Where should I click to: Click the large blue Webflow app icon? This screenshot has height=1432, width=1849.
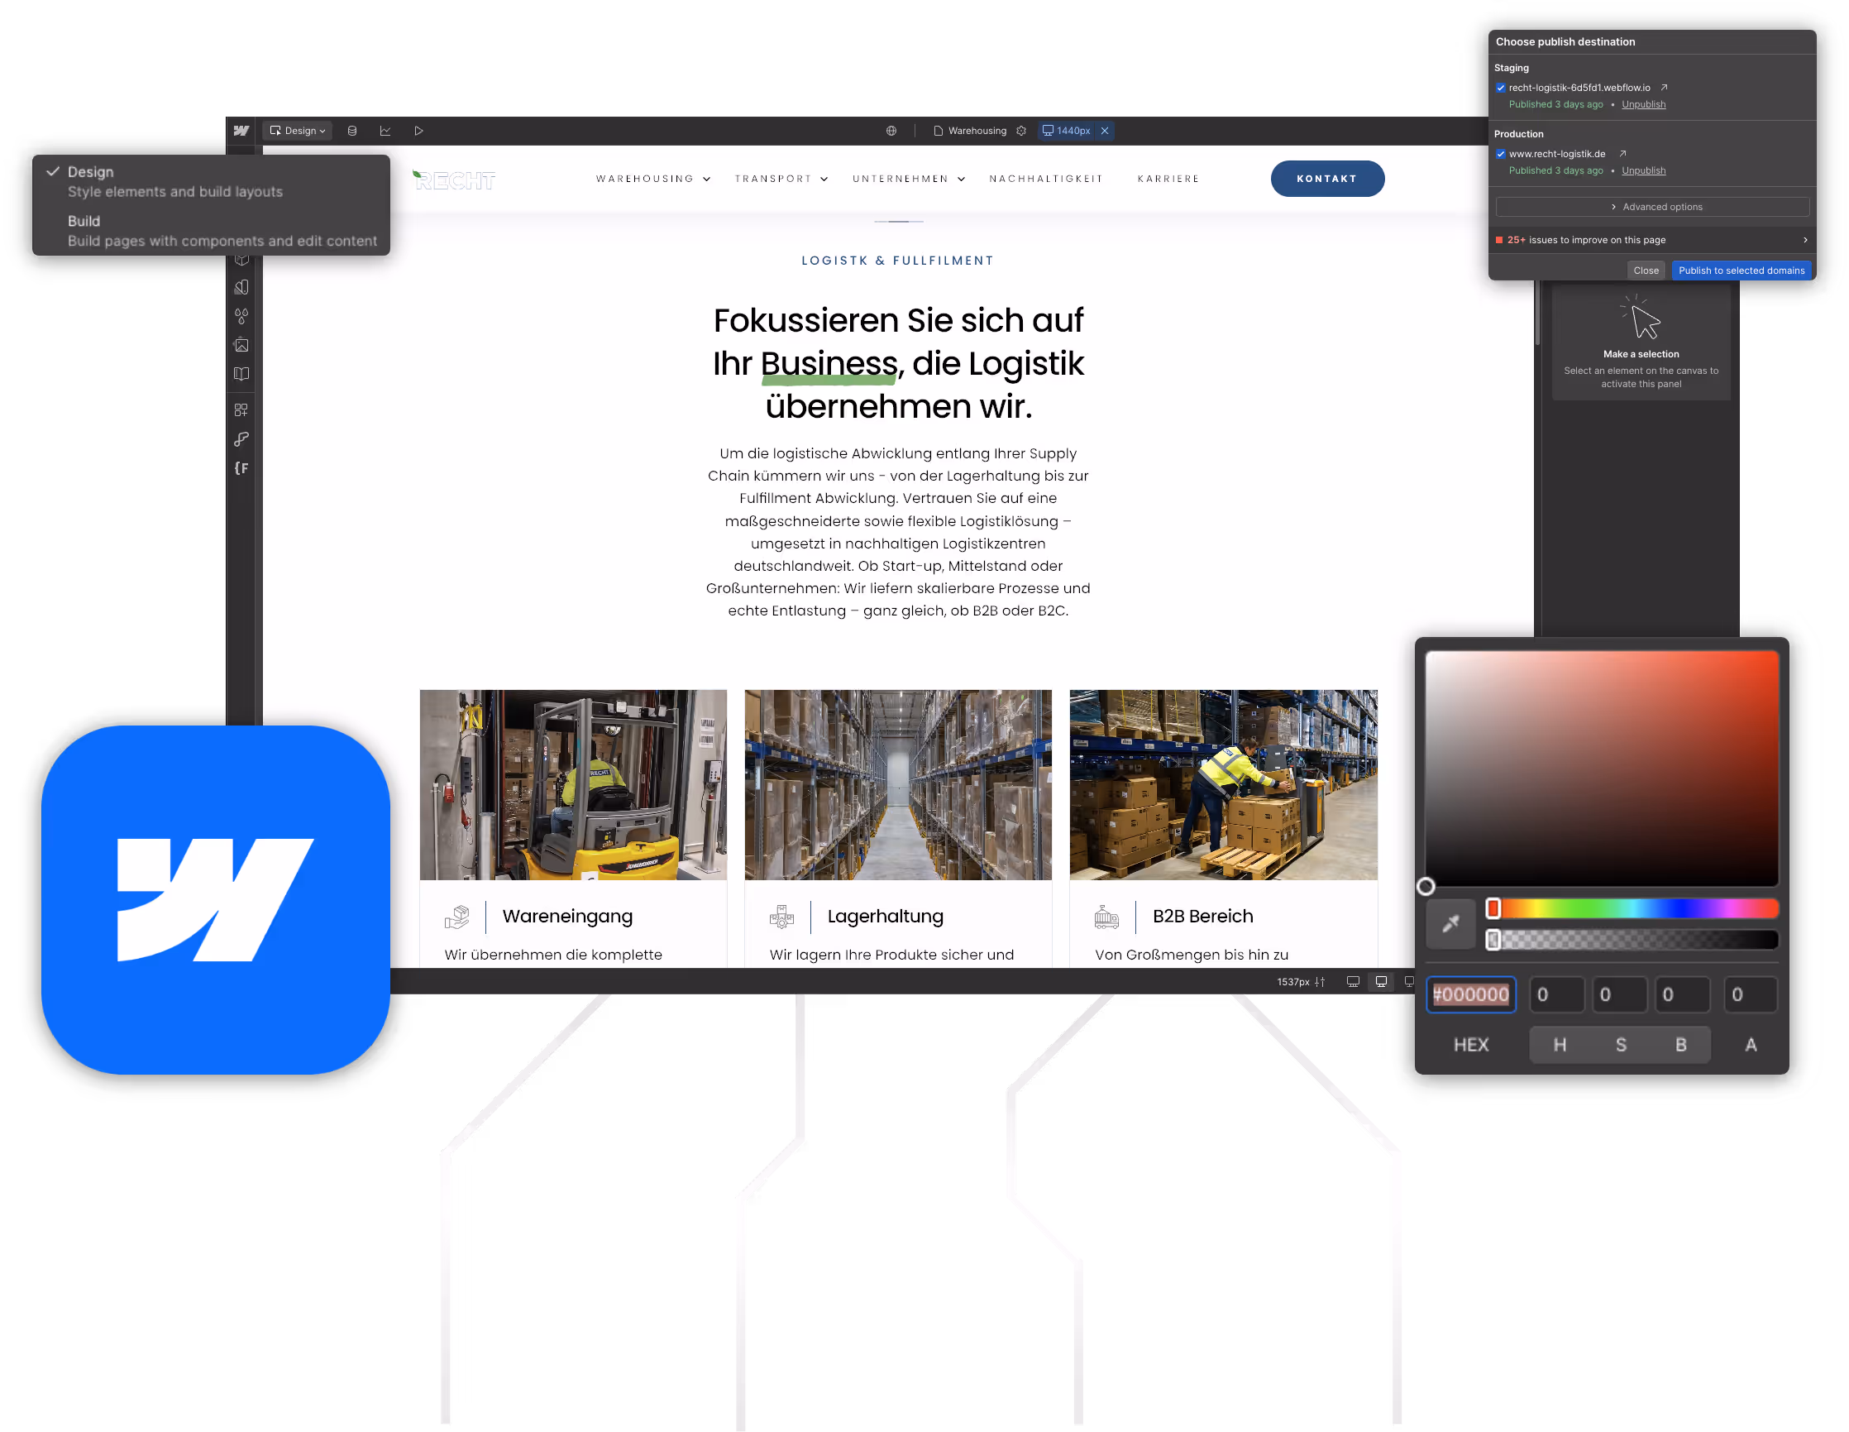[216, 899]
